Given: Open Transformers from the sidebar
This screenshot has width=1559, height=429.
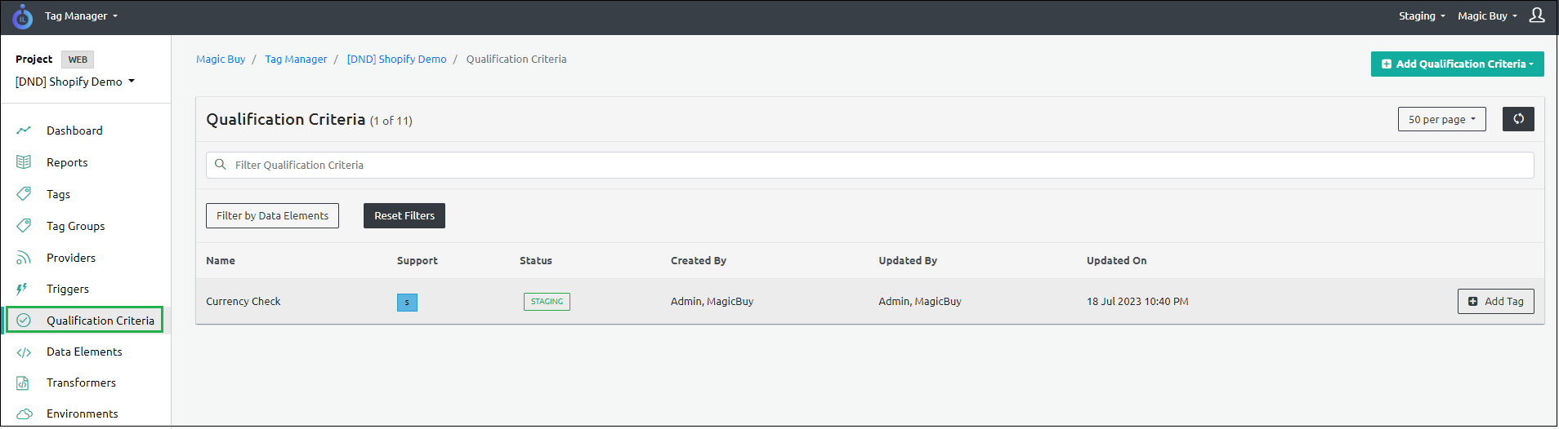Looking at the screenshot, I should [81, 383].
